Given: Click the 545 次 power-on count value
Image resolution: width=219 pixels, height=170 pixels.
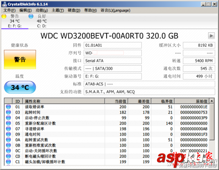Looking at the screenshot, I should (x=199, y=69).
